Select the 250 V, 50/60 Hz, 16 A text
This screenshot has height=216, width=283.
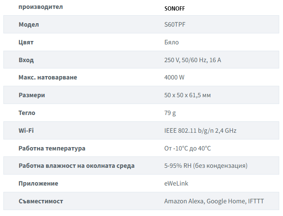(192, 60)
